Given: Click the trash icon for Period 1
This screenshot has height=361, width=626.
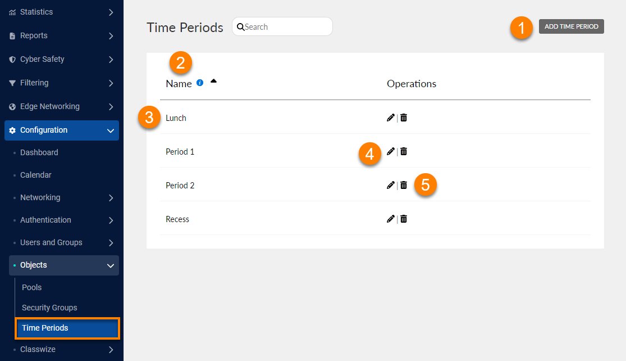Looking at the screenshot, I should coord(404,151).
